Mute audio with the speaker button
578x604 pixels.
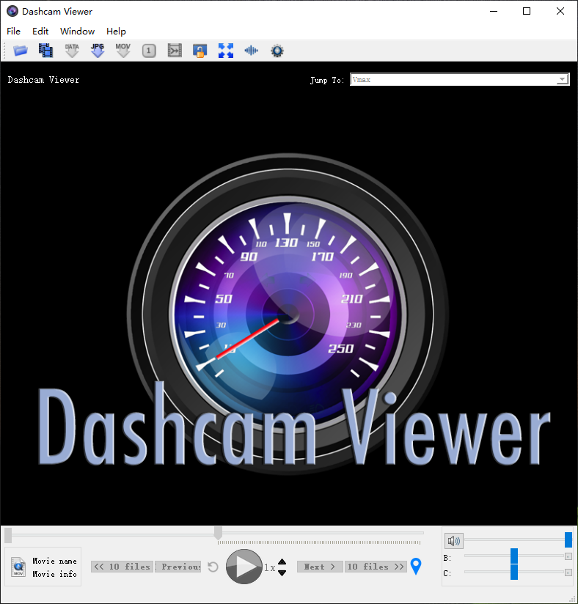click(x=454, y=541)
